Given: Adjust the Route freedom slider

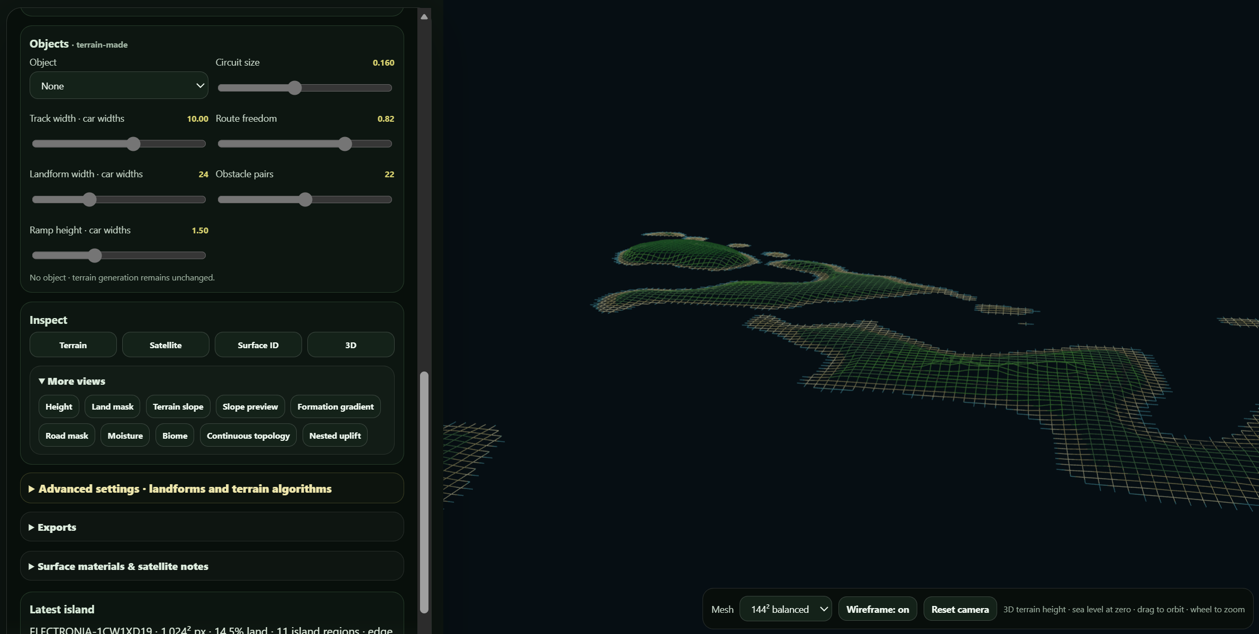Looking at the screenshot, I should [x=305, y=144].
